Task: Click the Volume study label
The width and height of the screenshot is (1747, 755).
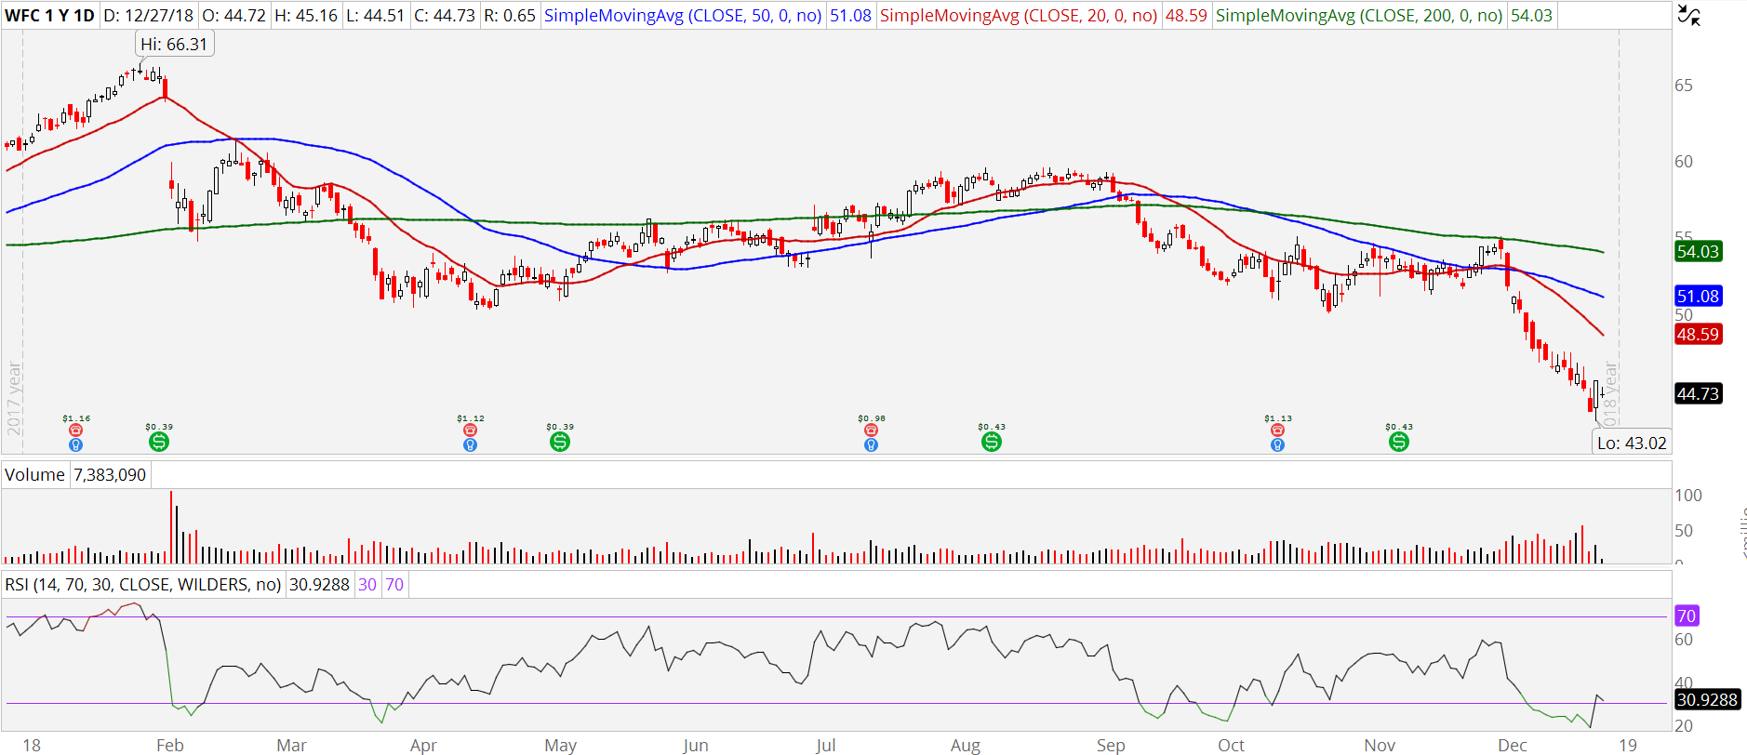Action: (34, 475)
